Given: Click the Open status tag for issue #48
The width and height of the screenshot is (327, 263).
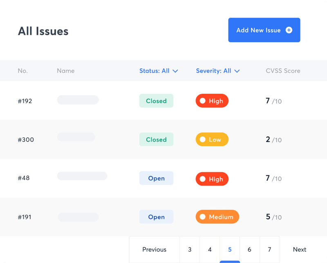Looking at the screenshot, I should click(x=156, y=178).
